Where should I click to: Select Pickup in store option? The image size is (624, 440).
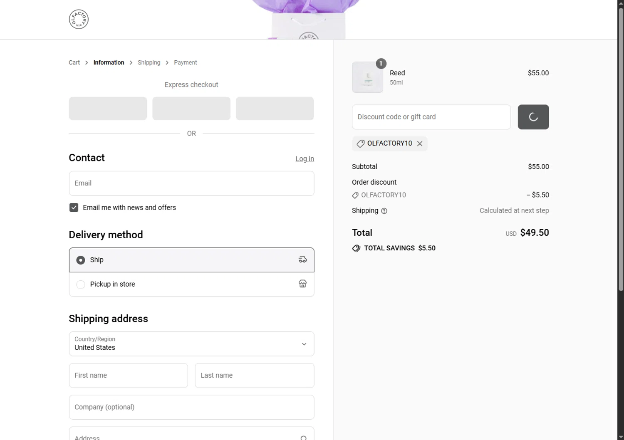click(x=191, y=284)
